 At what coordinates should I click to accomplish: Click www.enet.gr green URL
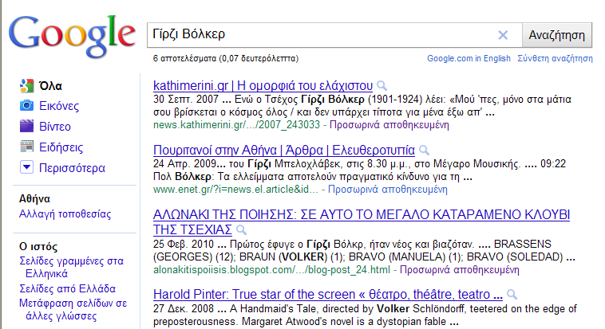[x=235, y=190]
